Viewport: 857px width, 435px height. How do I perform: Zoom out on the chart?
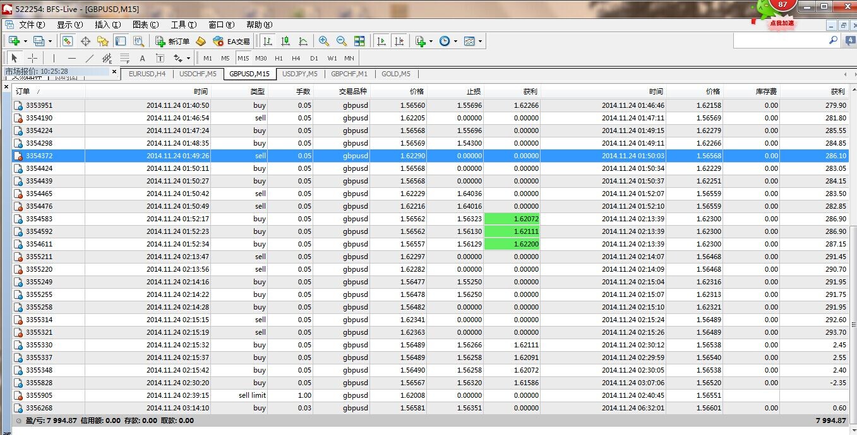tap(342, 42)
